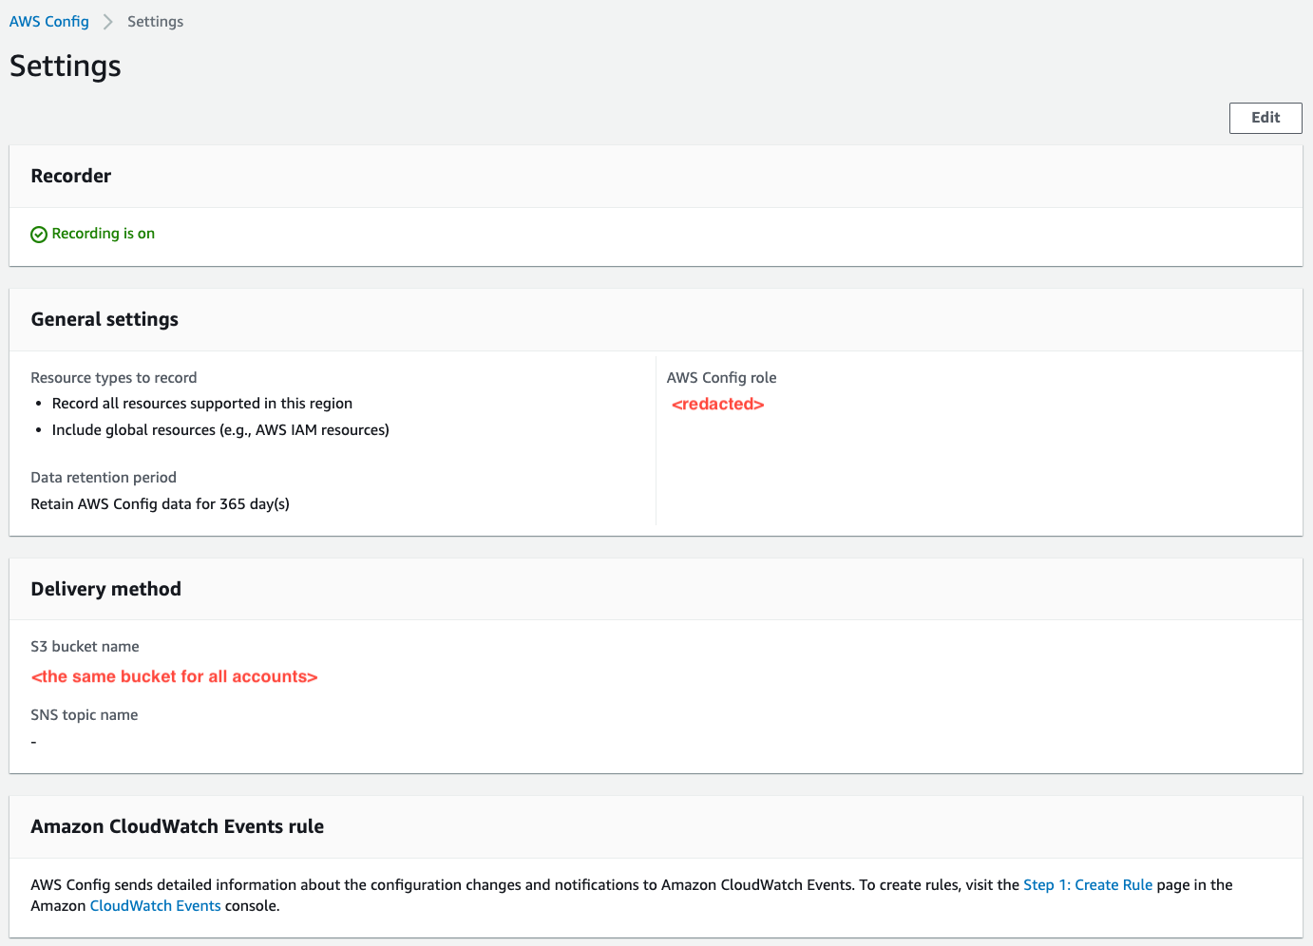
Task: Click the 'SNS topic name' label
Action: (85, 715)
